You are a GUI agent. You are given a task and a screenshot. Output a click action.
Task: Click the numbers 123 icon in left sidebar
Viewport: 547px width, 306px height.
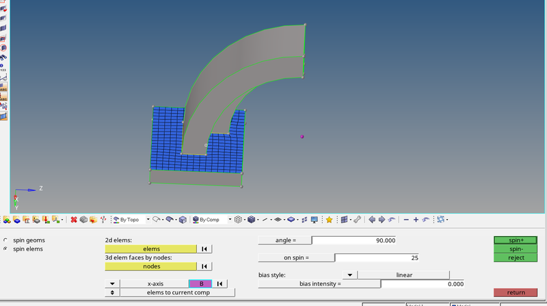tap(3, 67)
